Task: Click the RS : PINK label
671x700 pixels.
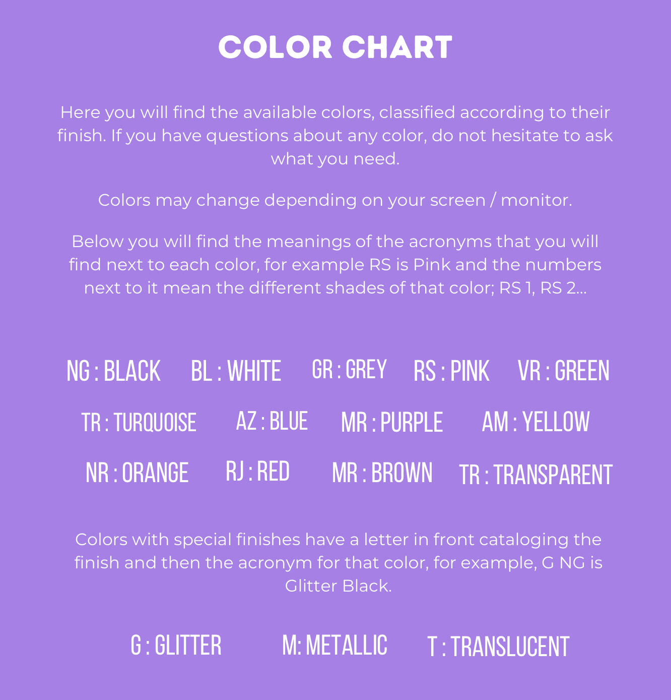Action: point(451,371)
